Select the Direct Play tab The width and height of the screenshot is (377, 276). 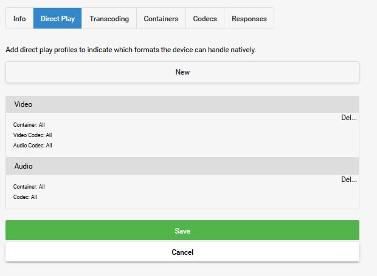[x=58, y=19]
